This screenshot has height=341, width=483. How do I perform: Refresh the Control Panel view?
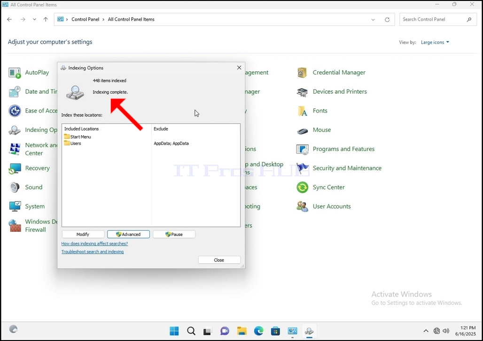click(x=387, y=19)
